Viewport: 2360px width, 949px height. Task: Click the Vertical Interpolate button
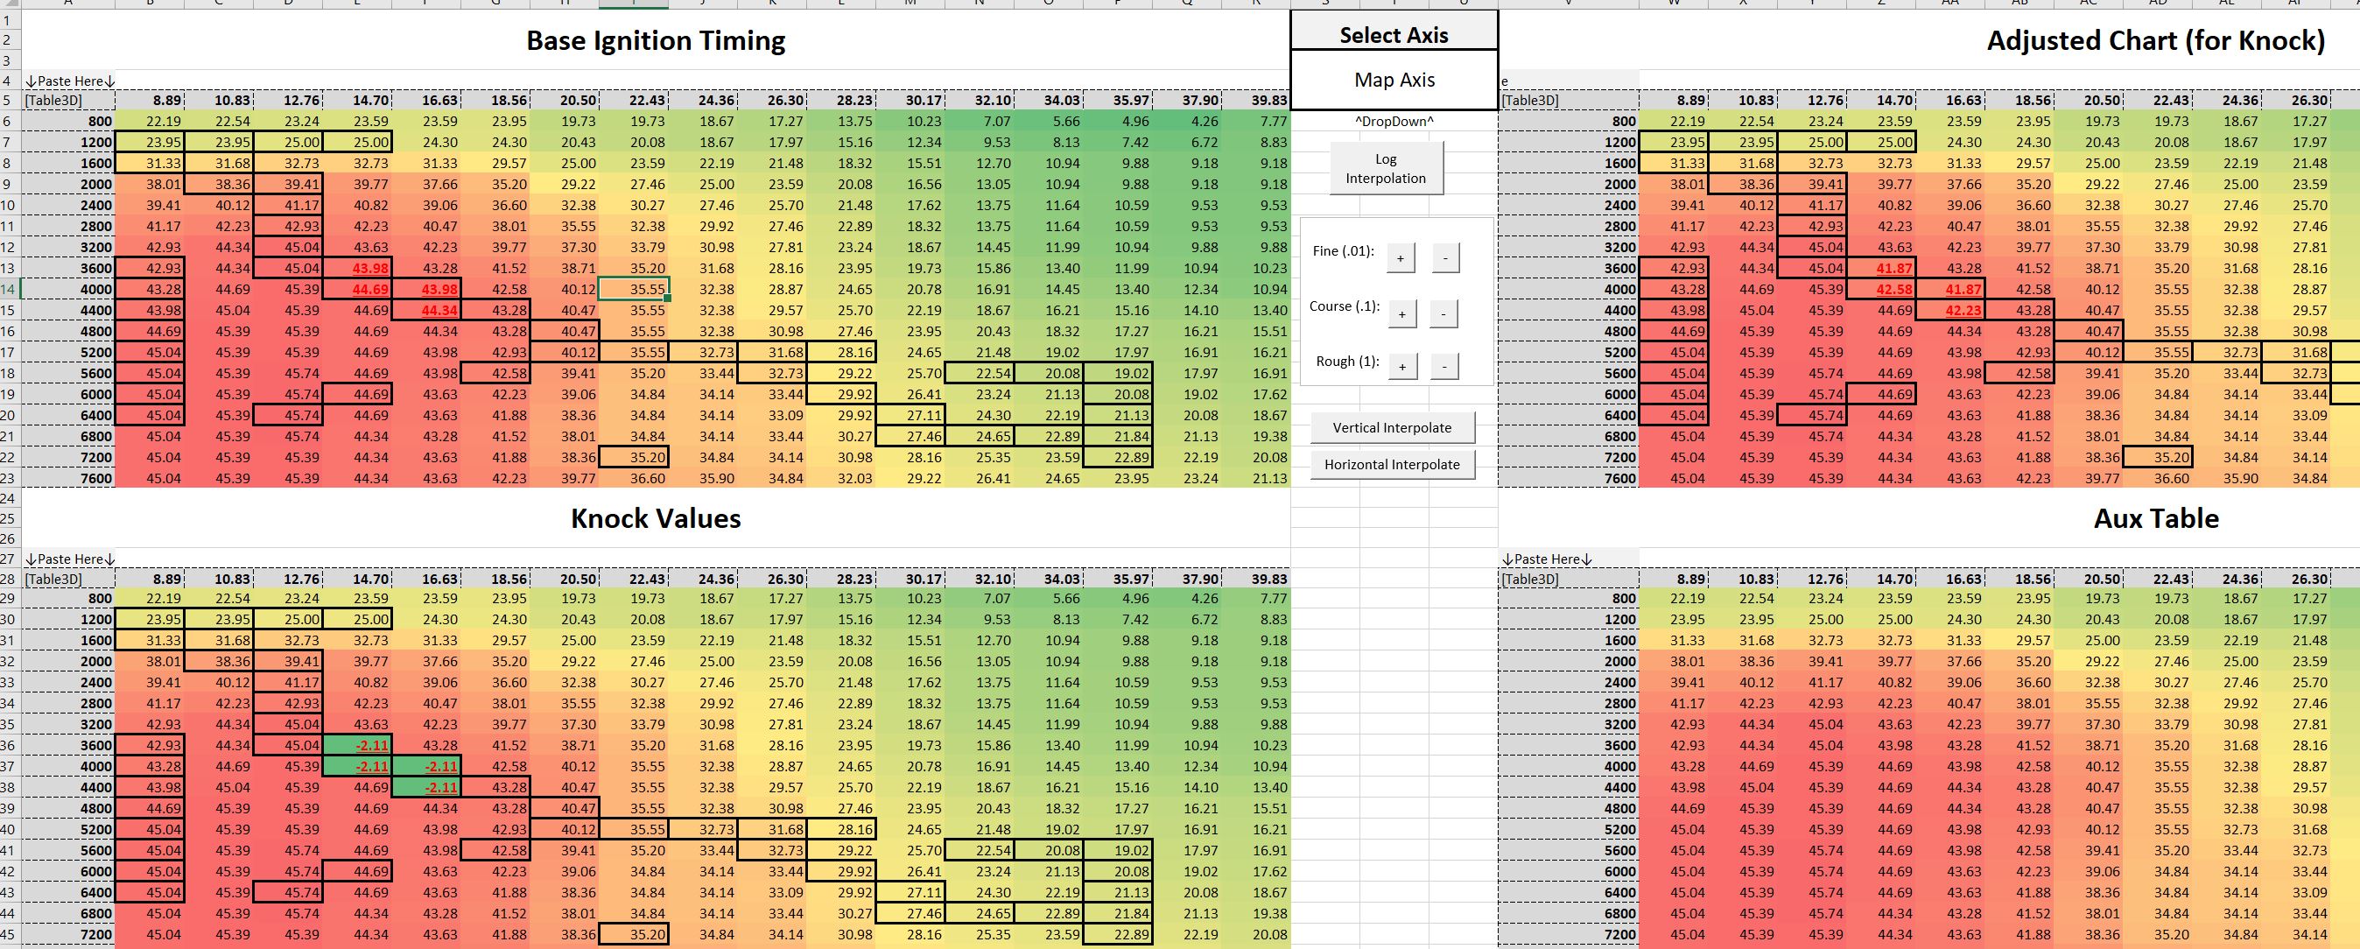(x=1392, y=428)
